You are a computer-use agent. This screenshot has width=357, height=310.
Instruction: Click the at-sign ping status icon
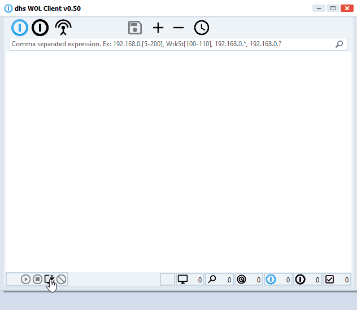pyautogui.click(x=241, y=280)
